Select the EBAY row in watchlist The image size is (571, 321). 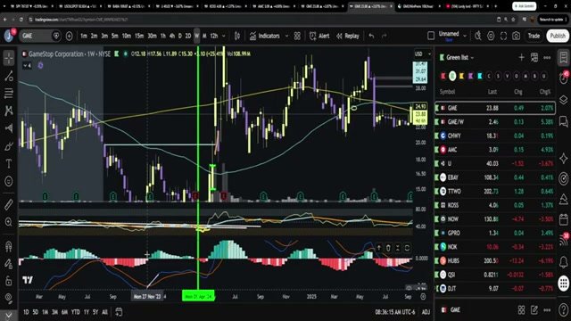pos(495,177)
